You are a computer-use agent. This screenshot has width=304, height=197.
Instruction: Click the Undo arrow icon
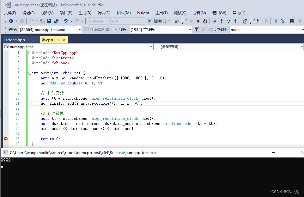click(66, 21)
